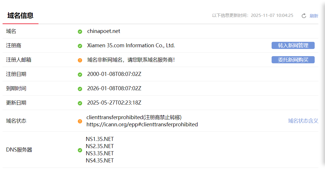Click green check icon beside chinapoet.net
Image resolution: width=325 pixels, height=173 pixels.
(x=80, y=32)
